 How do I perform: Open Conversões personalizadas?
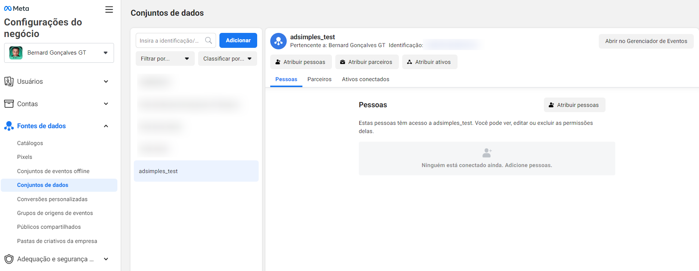[52, 199]
